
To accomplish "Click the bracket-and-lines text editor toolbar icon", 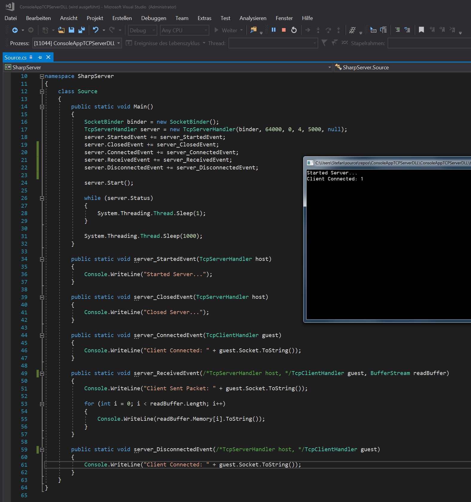I will point(383,30).
